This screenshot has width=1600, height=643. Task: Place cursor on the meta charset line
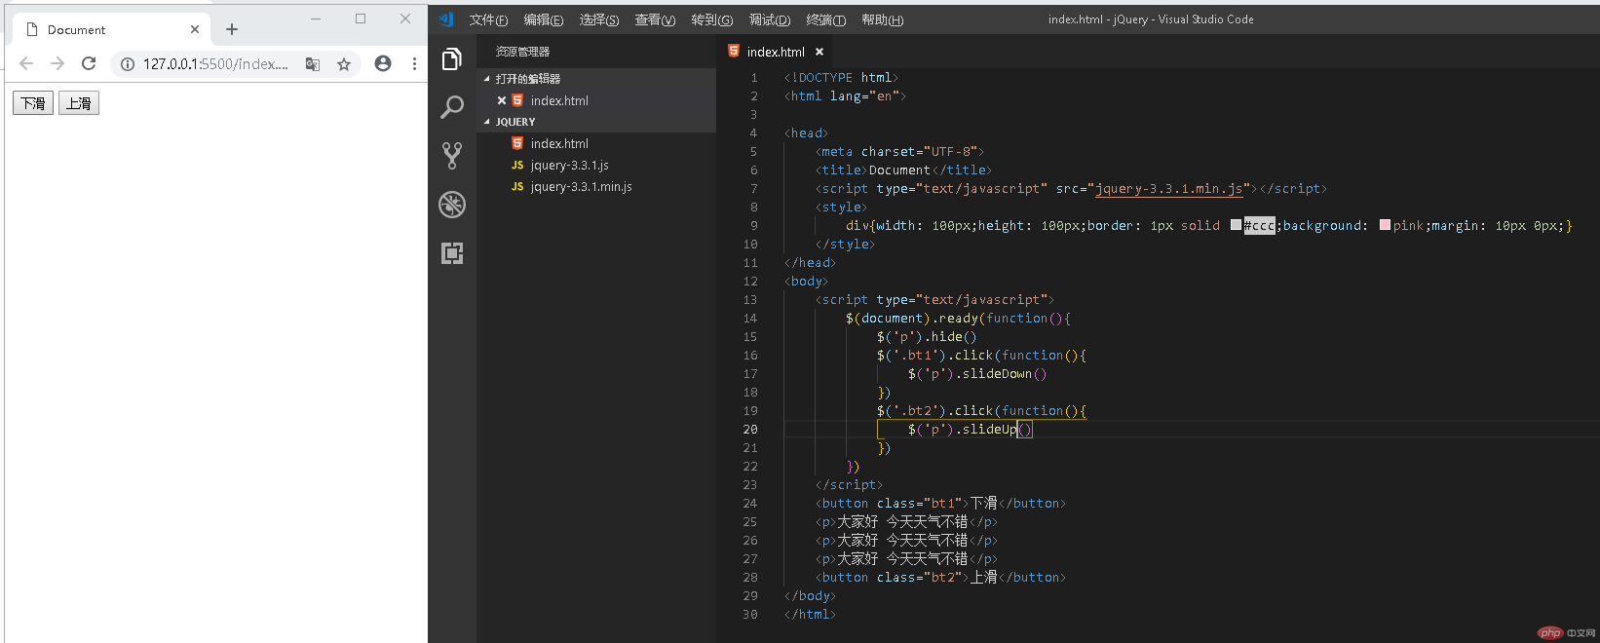(x=900, y=152)
